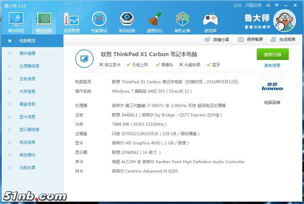Go to 电池信息 in the sidebar
This screenshot has width=304, height=204.
click(27, 142)
